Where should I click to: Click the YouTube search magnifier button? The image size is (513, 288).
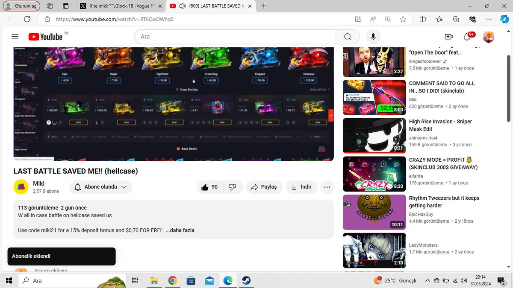[348, 37]
